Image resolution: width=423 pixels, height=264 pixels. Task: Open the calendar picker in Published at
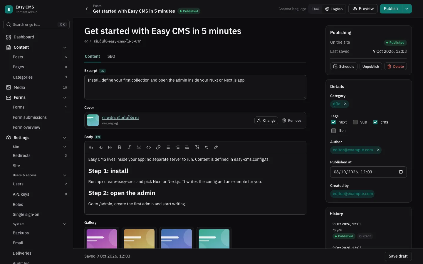click(x=401, y=172)
